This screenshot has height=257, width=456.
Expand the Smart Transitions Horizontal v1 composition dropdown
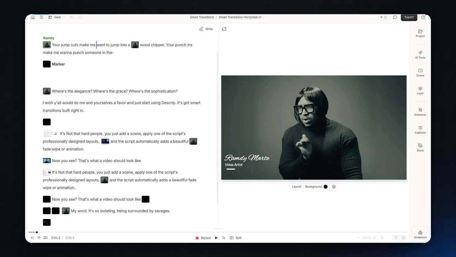[241, 17]
